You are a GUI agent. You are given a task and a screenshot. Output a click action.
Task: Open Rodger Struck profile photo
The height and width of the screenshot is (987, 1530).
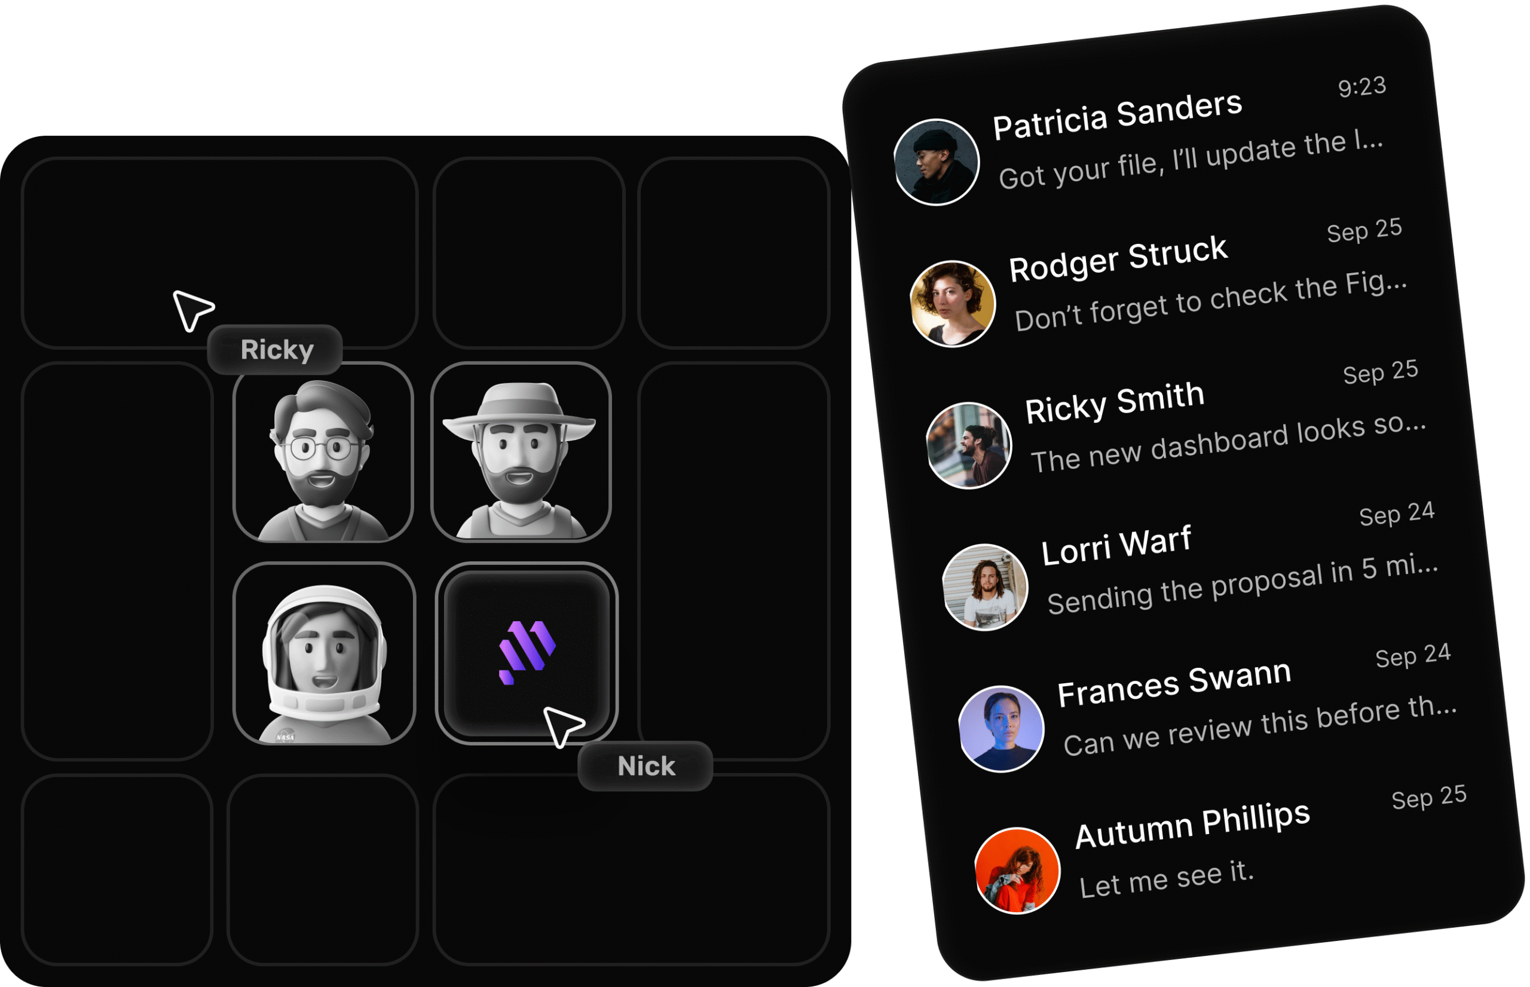pos(953,304)
